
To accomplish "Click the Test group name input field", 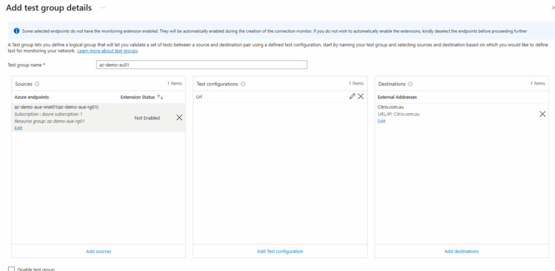I will (201, 65).
